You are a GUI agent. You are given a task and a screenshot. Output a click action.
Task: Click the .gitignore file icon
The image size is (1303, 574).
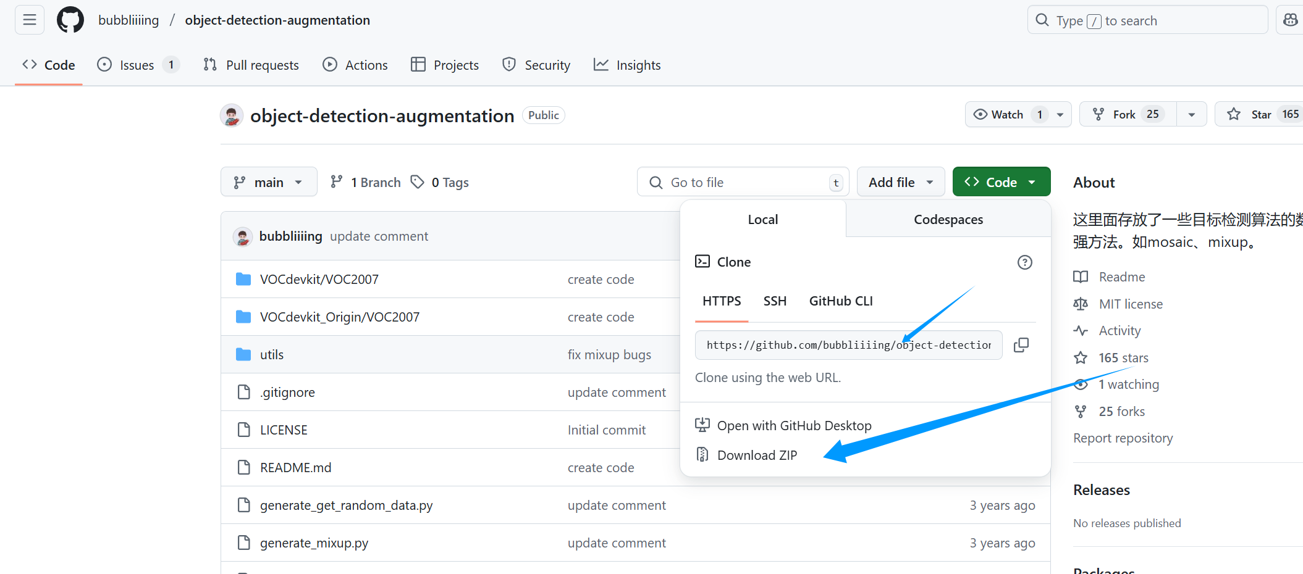(x=243, y=392)
